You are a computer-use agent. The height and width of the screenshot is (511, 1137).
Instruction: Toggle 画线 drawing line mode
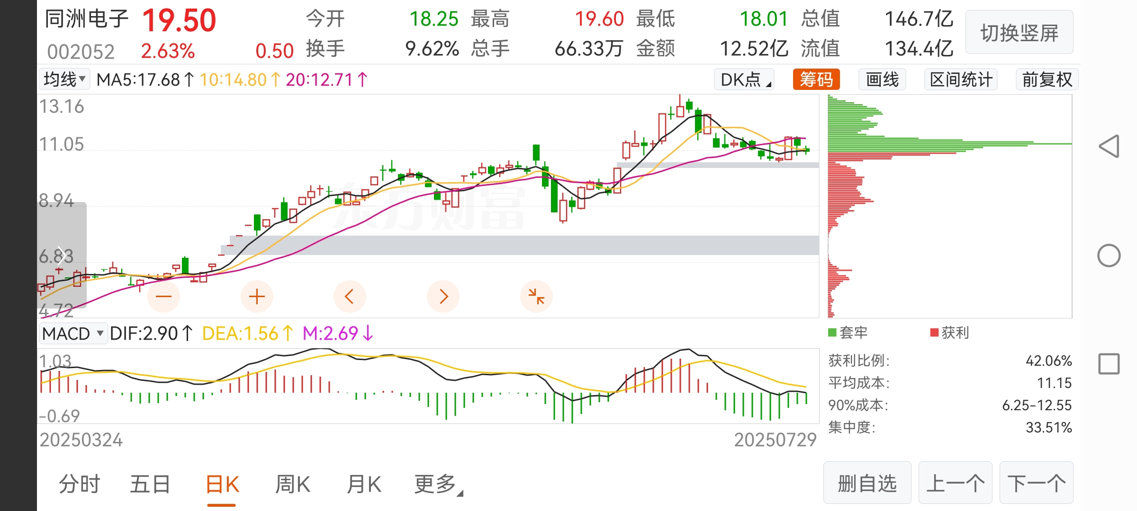pos(882,79)
